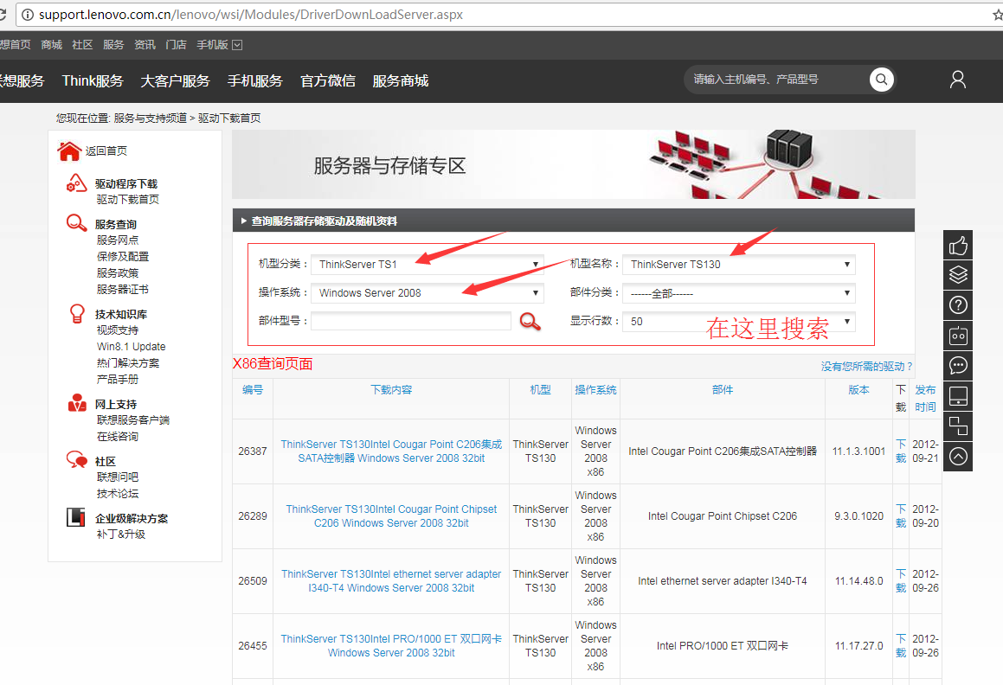
Task: Click the 网上支持 person icon
Action: 77,403
